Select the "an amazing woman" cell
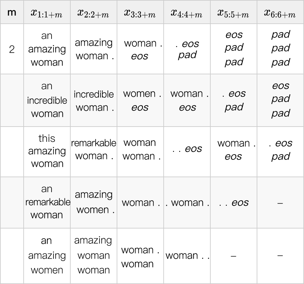This screenshot has height=284, width=304. pyautogui.click(x=47, y=49)
